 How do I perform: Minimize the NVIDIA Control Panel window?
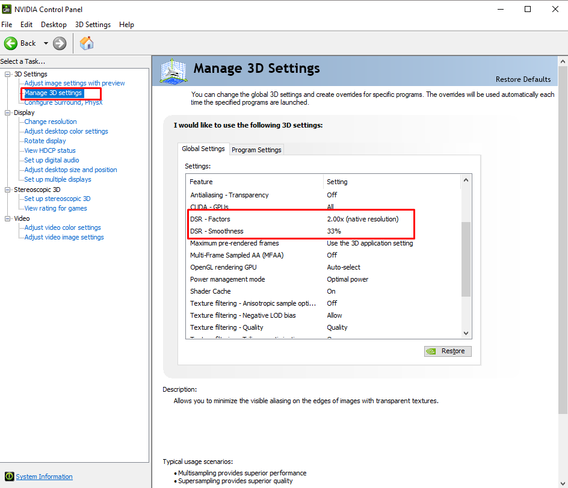tap(501, 9)
